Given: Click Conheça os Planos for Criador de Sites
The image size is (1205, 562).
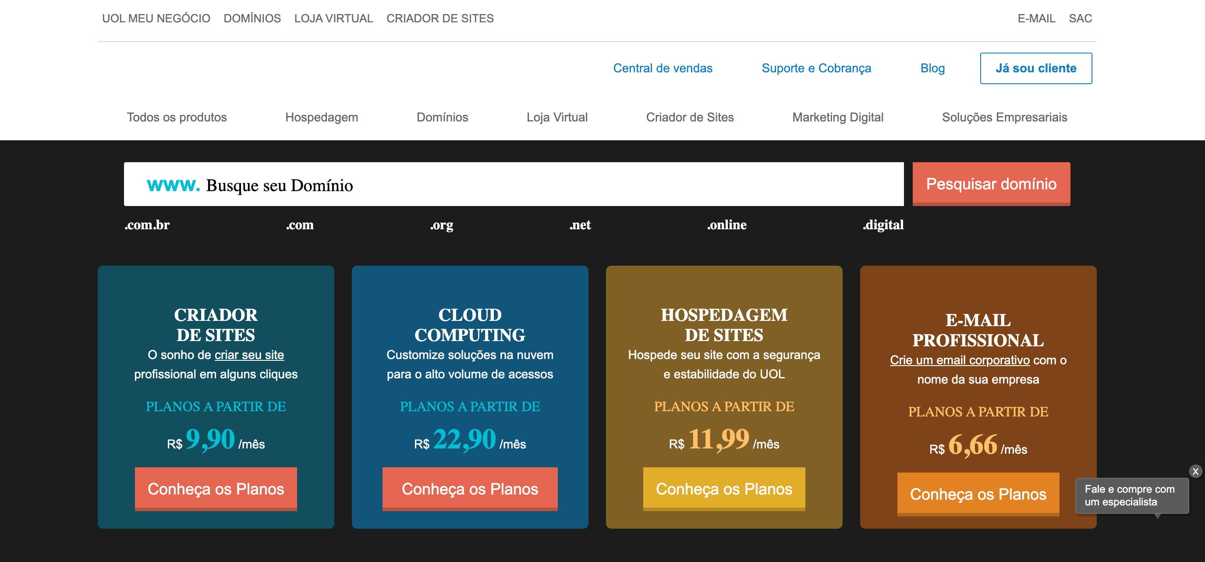Looking at the screenshot, I should (x=216, y=489).
